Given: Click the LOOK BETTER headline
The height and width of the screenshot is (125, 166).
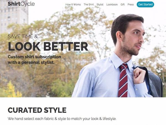Looking at the screenshot, I should [x=48, y=46].
